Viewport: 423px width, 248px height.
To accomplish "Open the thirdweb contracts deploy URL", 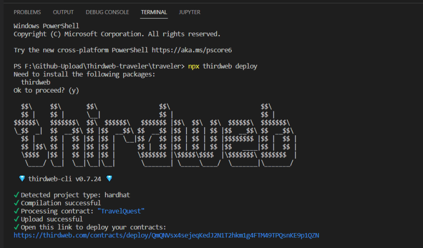I will (166, 235).
